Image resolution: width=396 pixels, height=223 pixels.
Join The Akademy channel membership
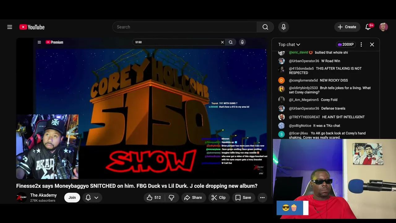72,198
